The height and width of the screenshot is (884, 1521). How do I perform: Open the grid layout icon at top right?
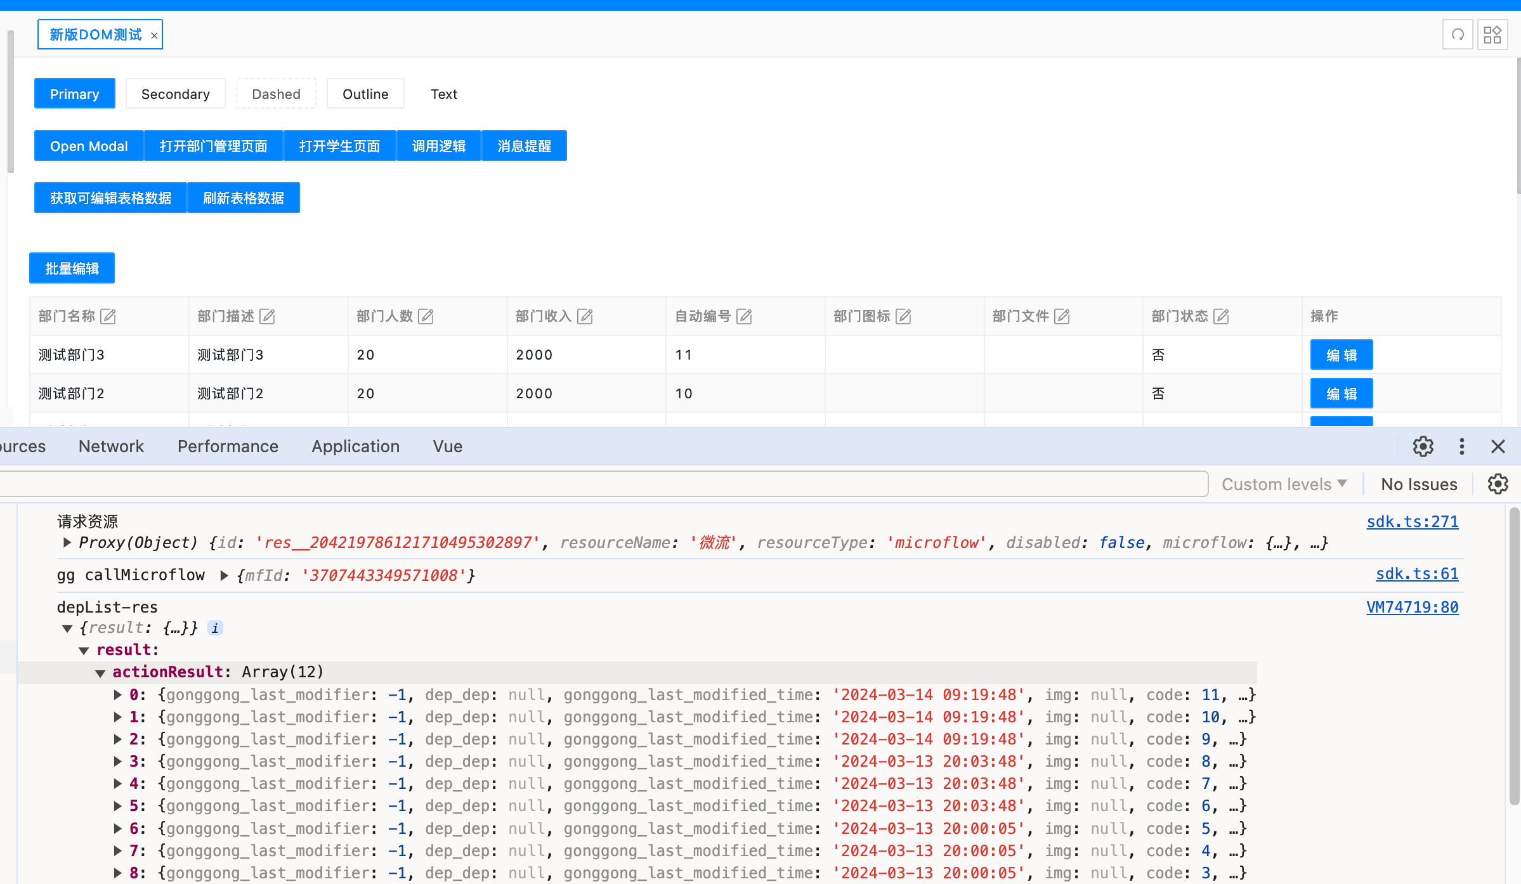(1492, 34)
